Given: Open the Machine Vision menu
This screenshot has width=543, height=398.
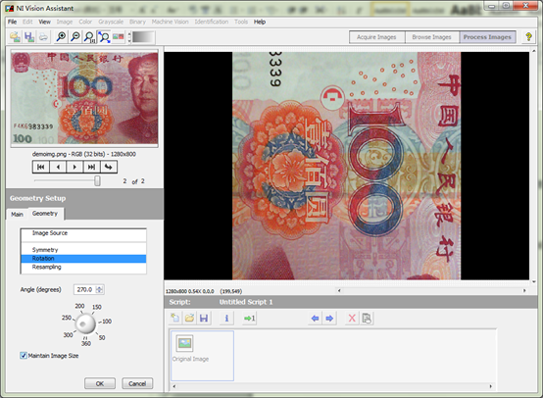Looking at the screenshot, I should (170, 22).
